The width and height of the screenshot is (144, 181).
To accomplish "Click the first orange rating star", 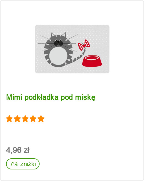I will (x=9, y=119).
